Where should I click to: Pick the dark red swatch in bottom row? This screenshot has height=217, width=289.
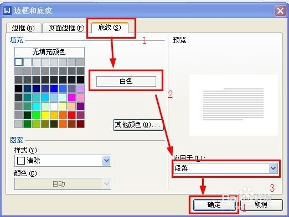80,124
